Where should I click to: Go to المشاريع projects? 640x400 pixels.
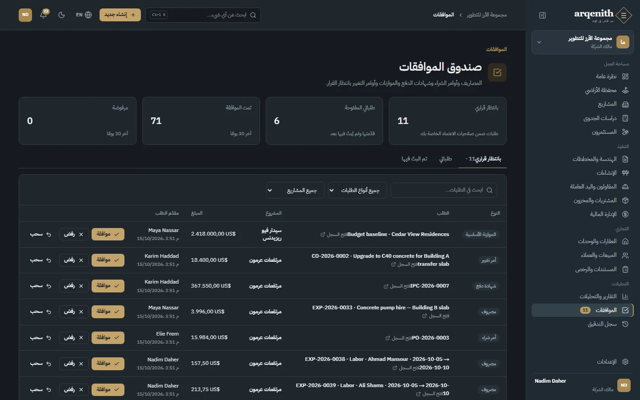(582, 104)
